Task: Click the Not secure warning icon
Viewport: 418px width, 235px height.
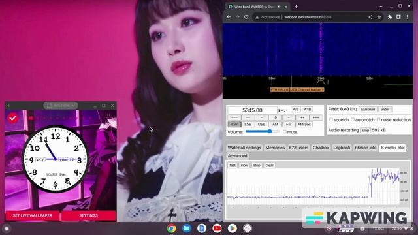Action: (x=257, y=17)
